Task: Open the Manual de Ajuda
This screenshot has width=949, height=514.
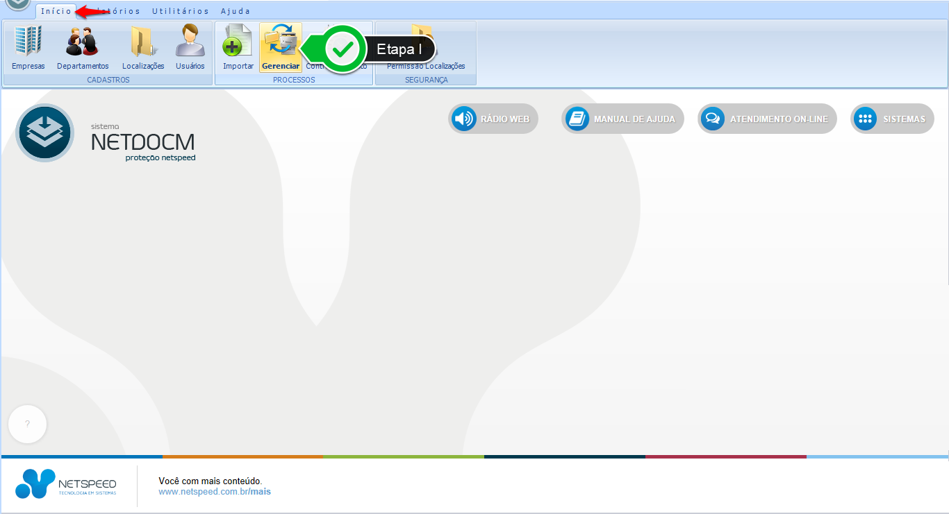Action: [623, 119]
